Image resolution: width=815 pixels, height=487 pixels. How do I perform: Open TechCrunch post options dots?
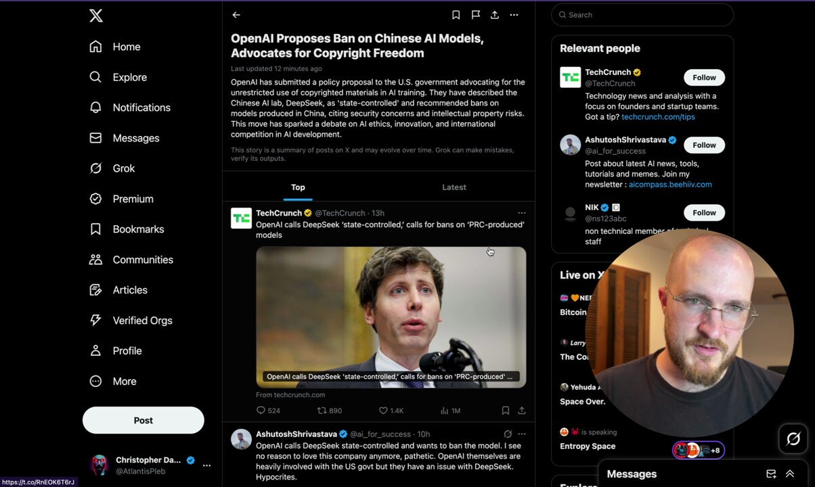[521, 213]
